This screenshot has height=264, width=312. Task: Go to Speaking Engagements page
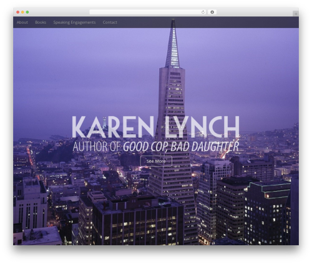(74, 22)
